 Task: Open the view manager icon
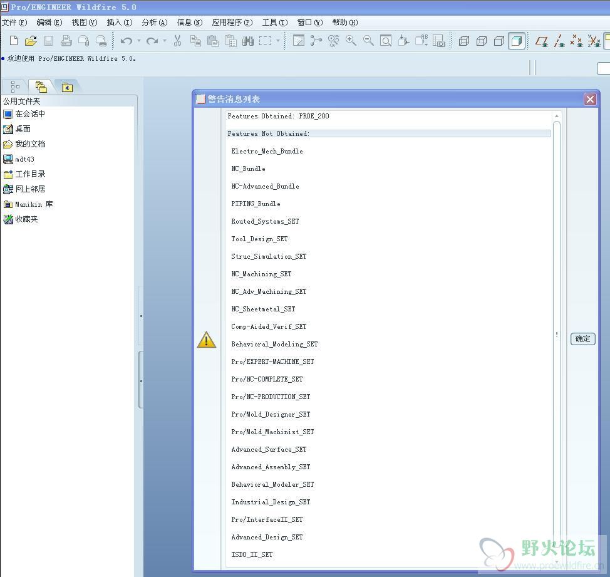439,41
